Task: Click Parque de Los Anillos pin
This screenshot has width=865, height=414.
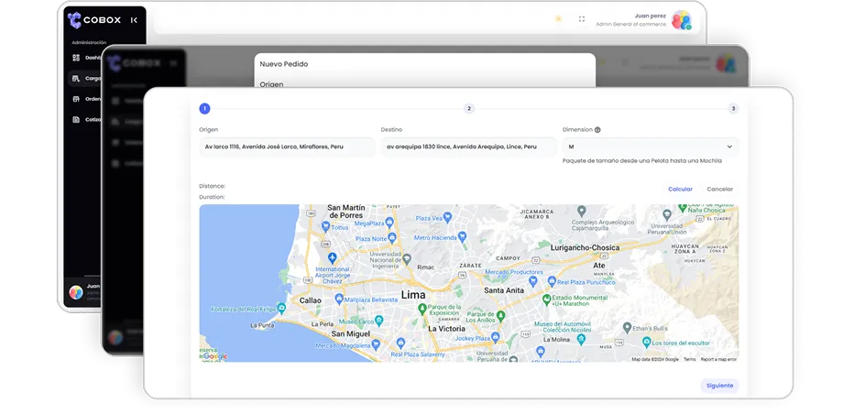Action: 501,316
